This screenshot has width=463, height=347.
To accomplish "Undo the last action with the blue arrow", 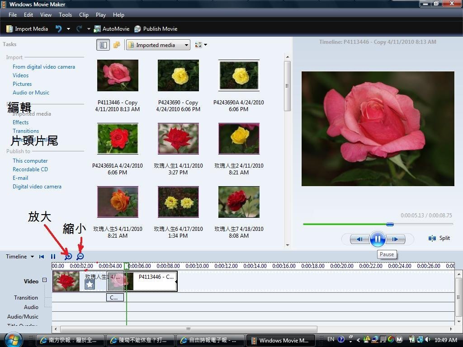I will [59, 28].
